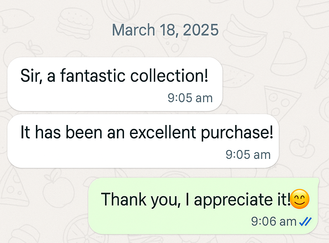Click the apple doodle in the wallpaper
Viewport: 329px width, 243px height.
point(58,190)
